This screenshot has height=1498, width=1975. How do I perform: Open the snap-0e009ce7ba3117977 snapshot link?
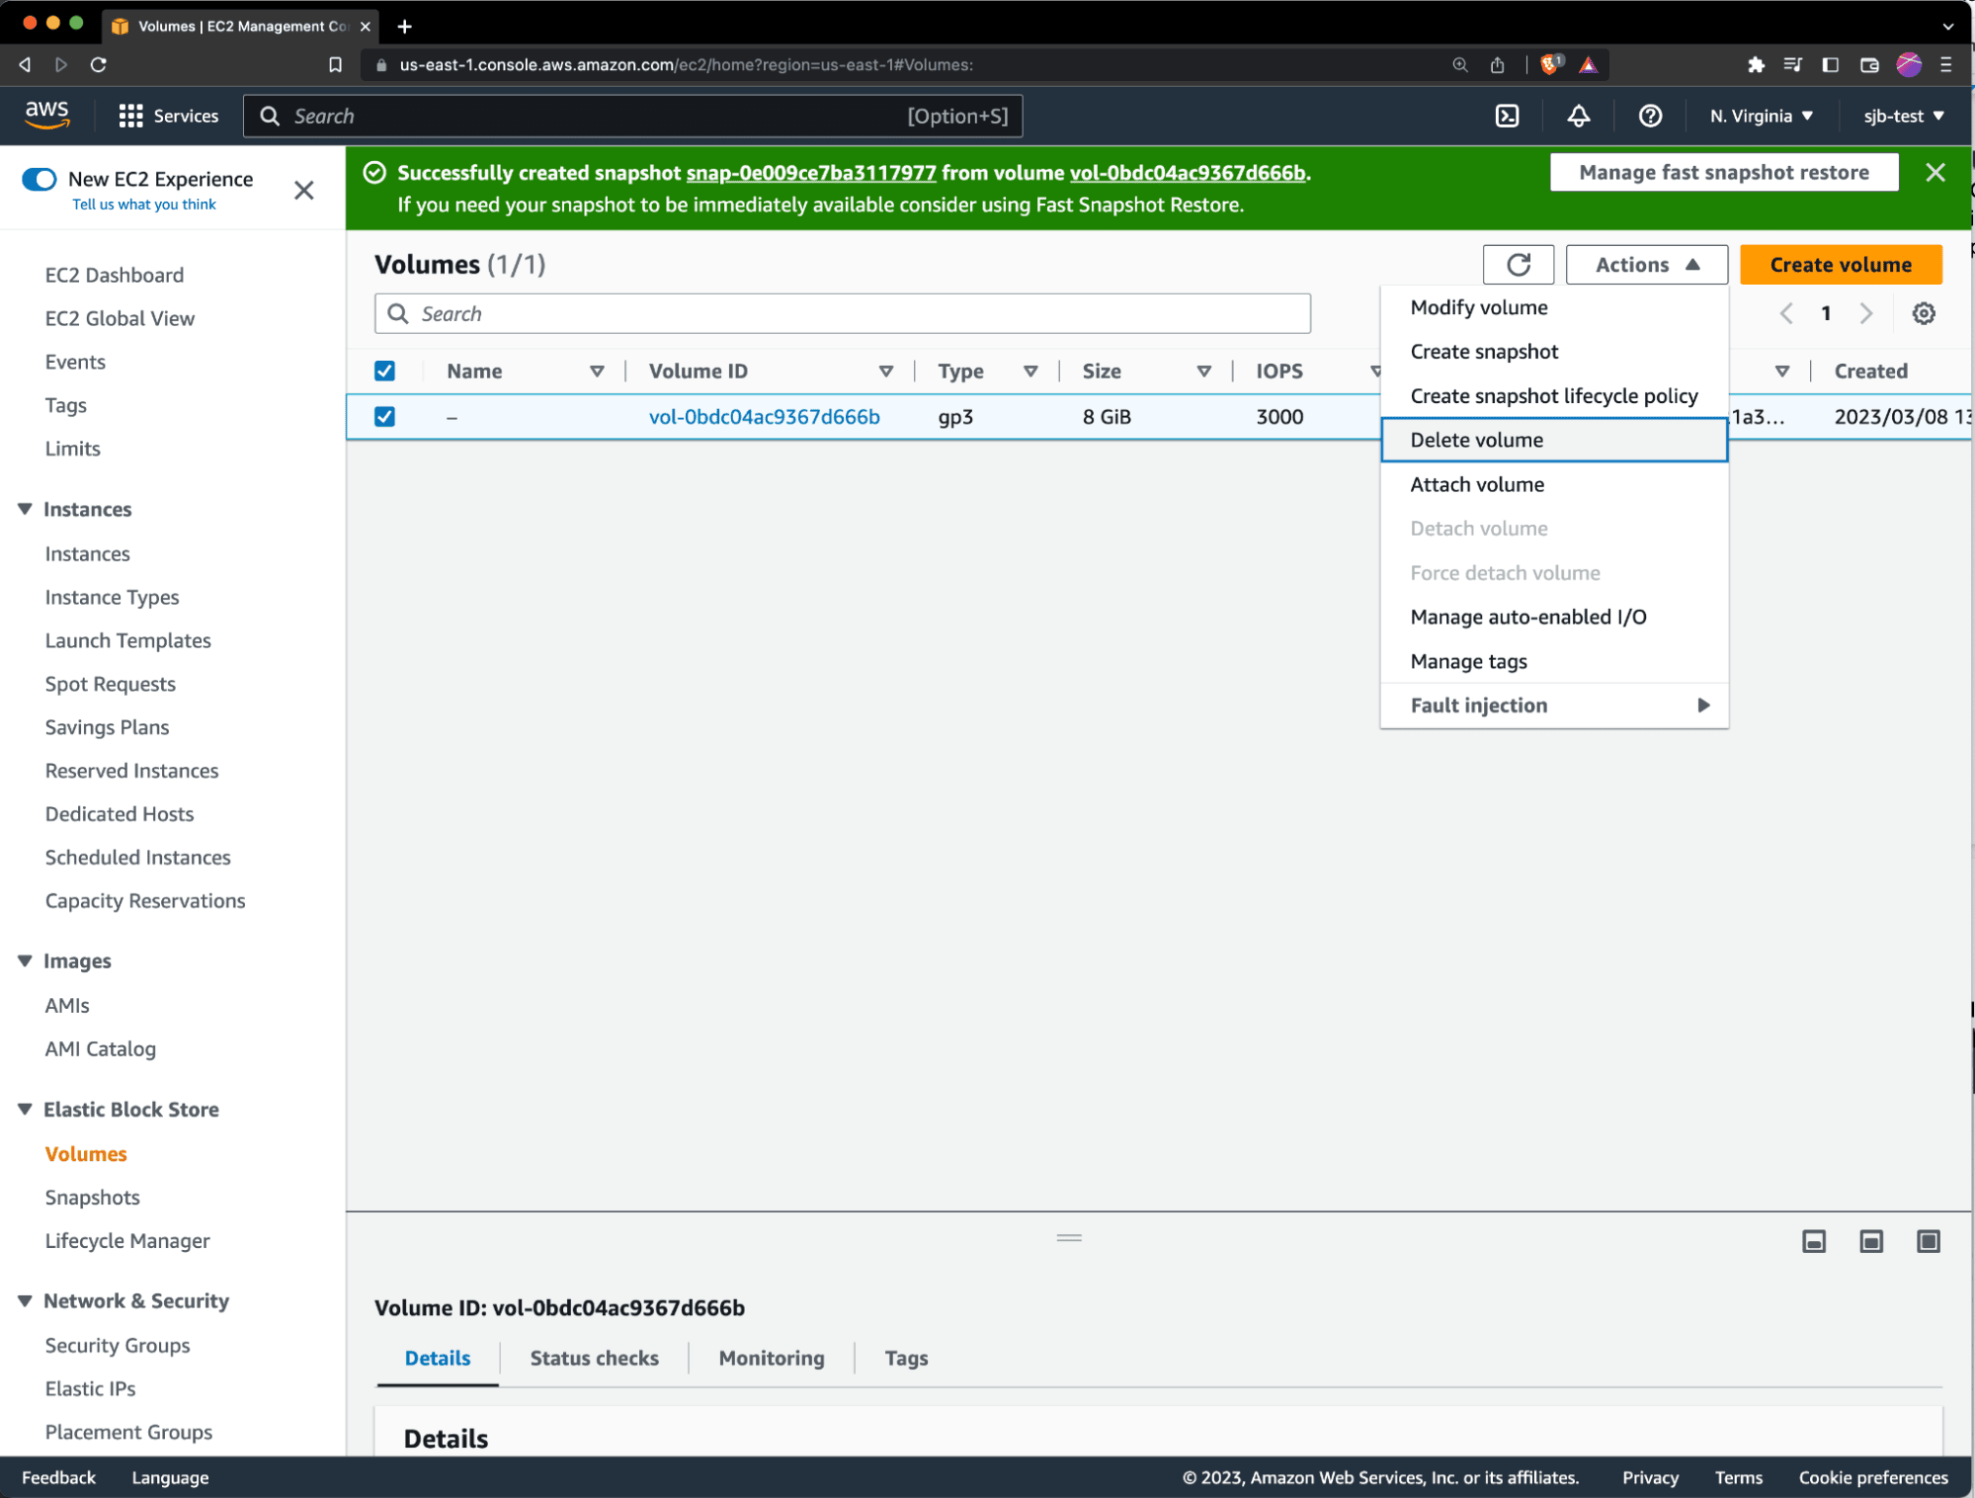[x=811, y=173]
